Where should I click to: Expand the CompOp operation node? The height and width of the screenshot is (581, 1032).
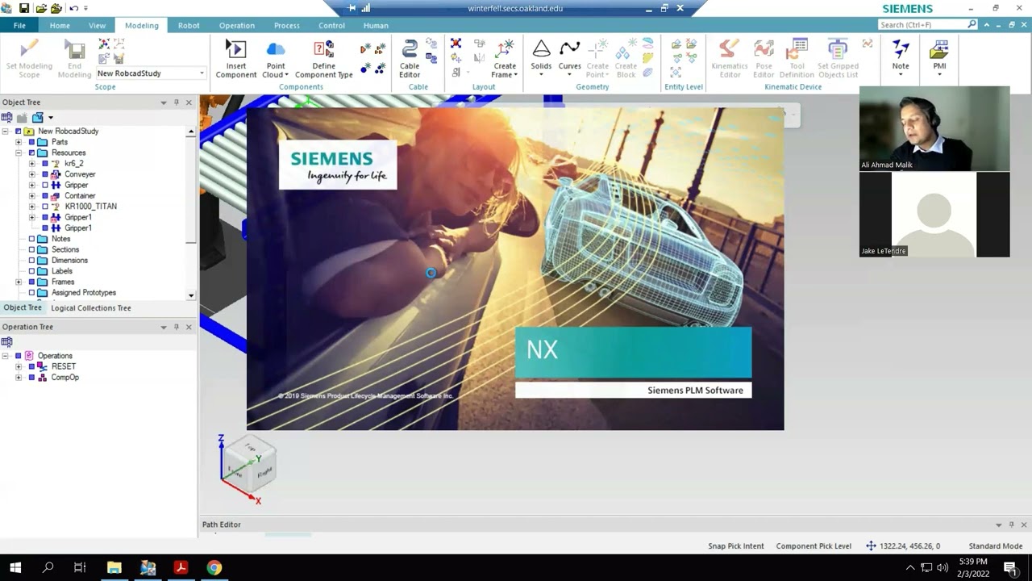click(19, 378)
